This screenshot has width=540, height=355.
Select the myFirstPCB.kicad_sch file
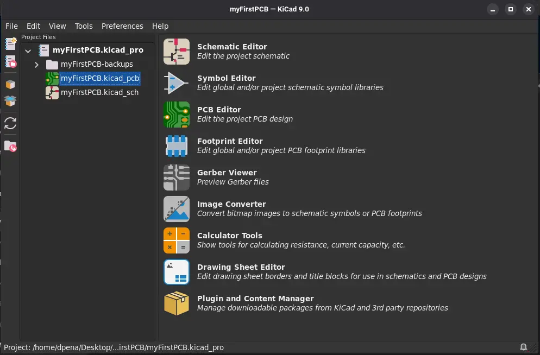coord(99,92)
